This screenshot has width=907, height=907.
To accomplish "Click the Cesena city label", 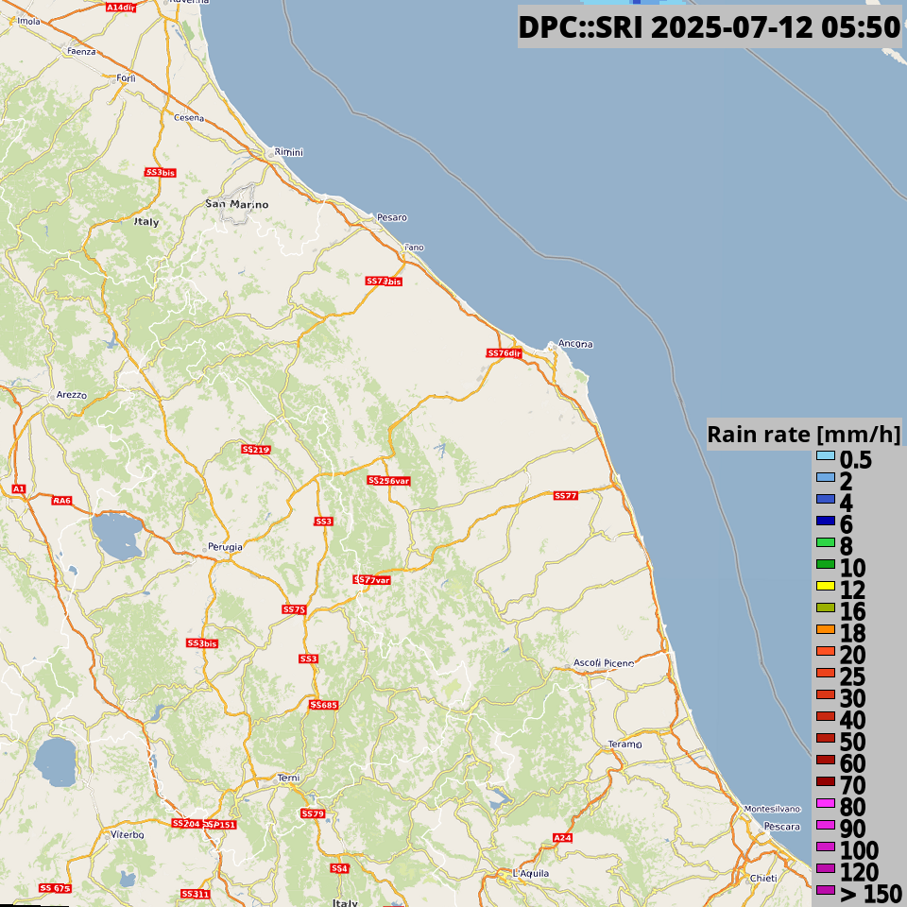I will click(189, 117).
